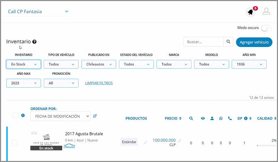278x162 pixels.
Task: Sort by the Calidad column header
Action: tap(267, 118)
